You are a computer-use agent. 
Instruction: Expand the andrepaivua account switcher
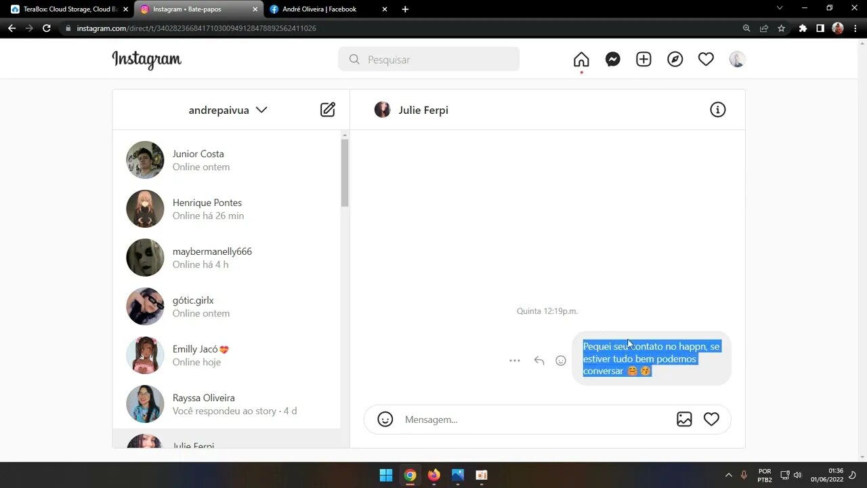pos(228,110)
